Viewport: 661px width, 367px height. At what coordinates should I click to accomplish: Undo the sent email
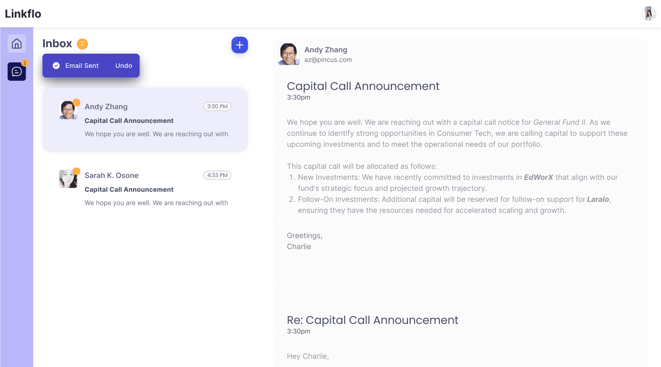click(x=124, y=66)
